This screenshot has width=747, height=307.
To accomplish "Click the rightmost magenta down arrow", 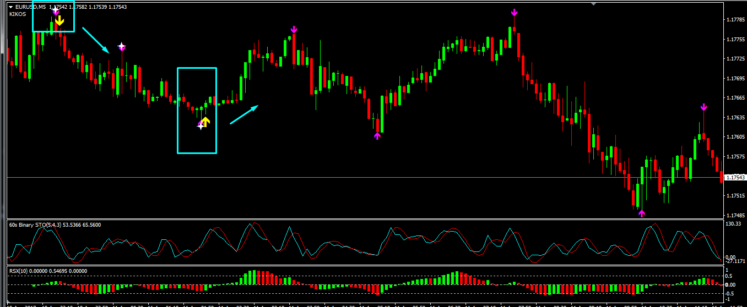I will tap(703, 107).
